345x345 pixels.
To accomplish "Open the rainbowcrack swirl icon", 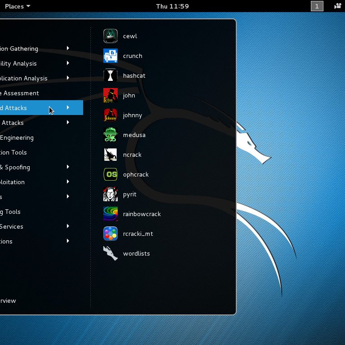I will click(x=111, y=214).
